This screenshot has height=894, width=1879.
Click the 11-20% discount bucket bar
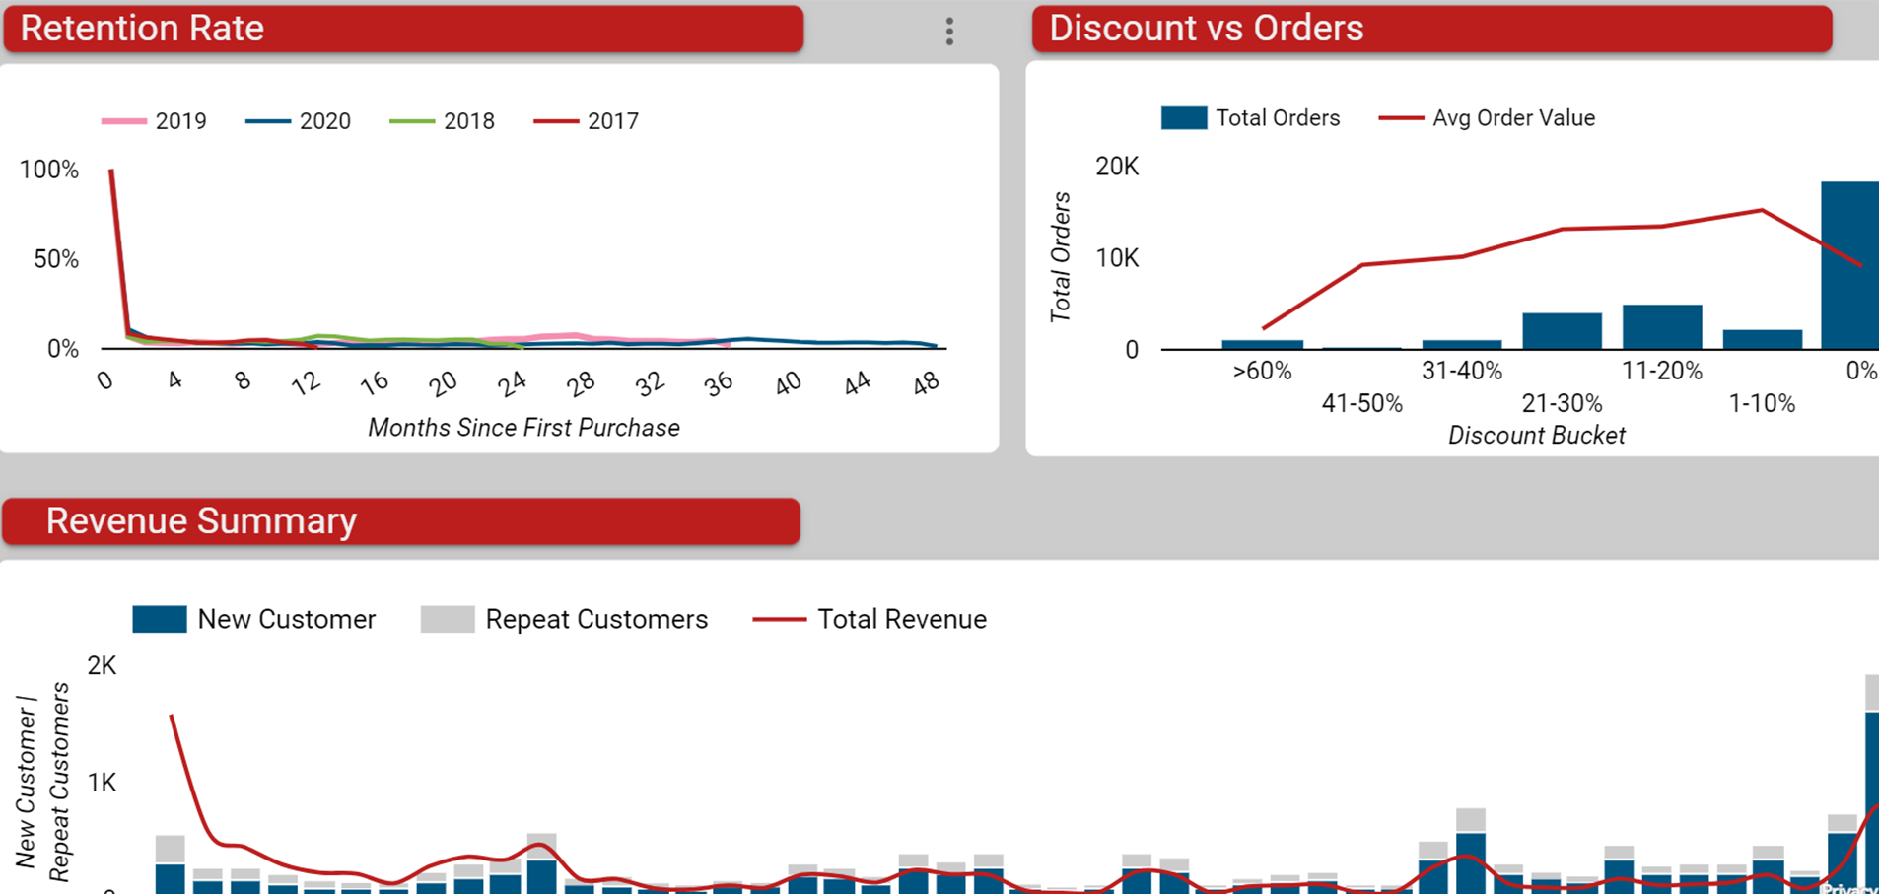tap(1662, 326)
